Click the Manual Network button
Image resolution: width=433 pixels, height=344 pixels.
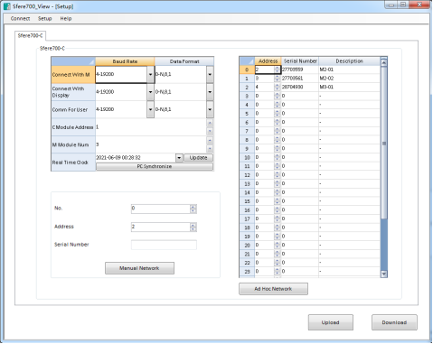[x=139, y=268]
